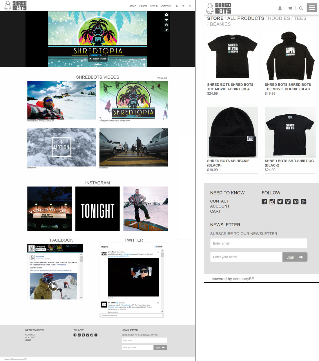
Task: Click search icon in desktop page header
Action: [190, 6]
